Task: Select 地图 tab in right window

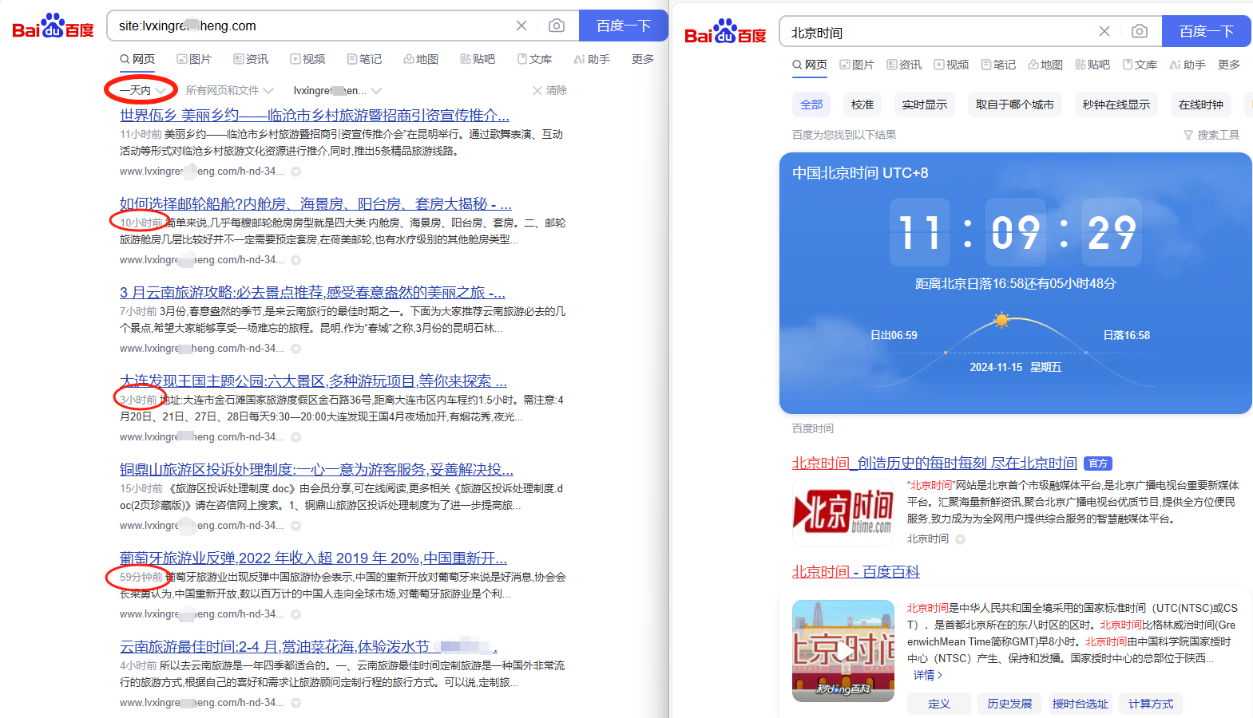Action: tap(1045, 65)
